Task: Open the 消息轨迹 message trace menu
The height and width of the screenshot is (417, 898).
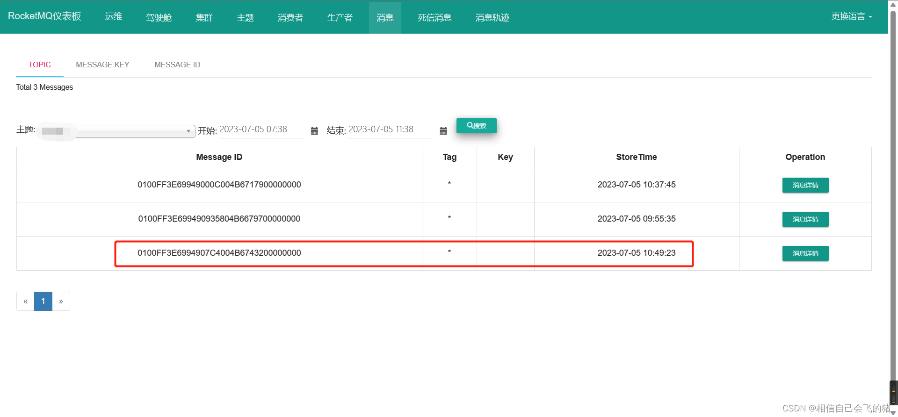Action: coord(492,17)
